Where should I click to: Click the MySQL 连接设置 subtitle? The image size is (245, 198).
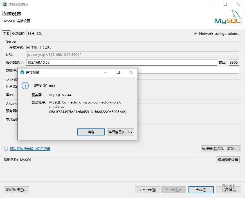click(17, 21)
